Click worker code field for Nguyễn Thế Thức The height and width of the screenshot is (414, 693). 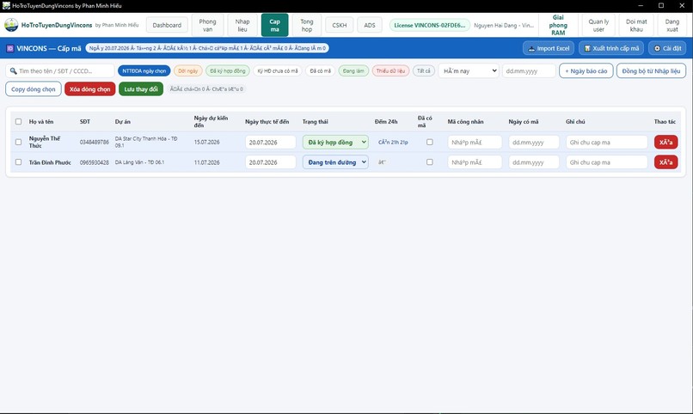point(475,142)
